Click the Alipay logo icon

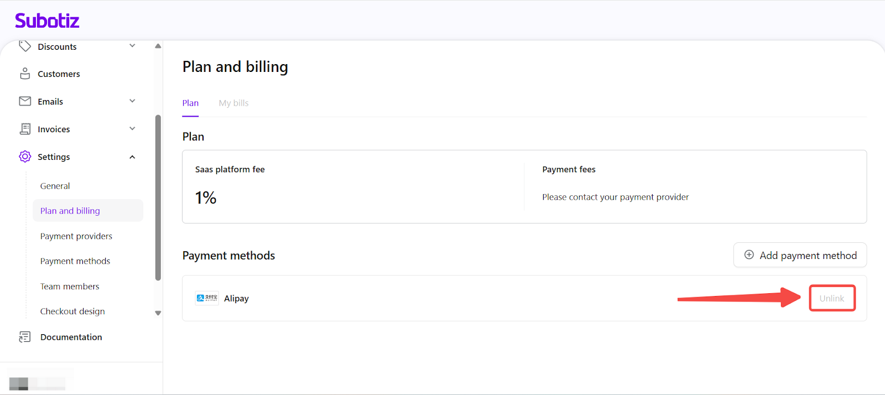[207, 298]
